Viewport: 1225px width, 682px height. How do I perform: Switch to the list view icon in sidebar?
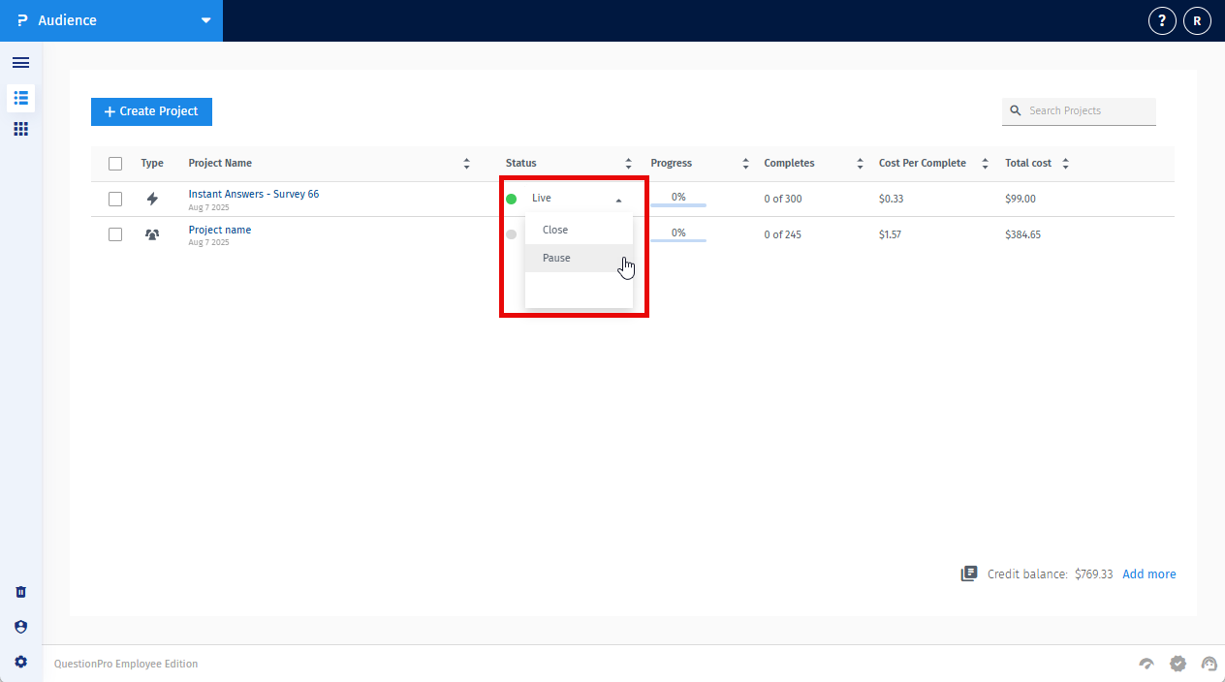click(20, 98)
